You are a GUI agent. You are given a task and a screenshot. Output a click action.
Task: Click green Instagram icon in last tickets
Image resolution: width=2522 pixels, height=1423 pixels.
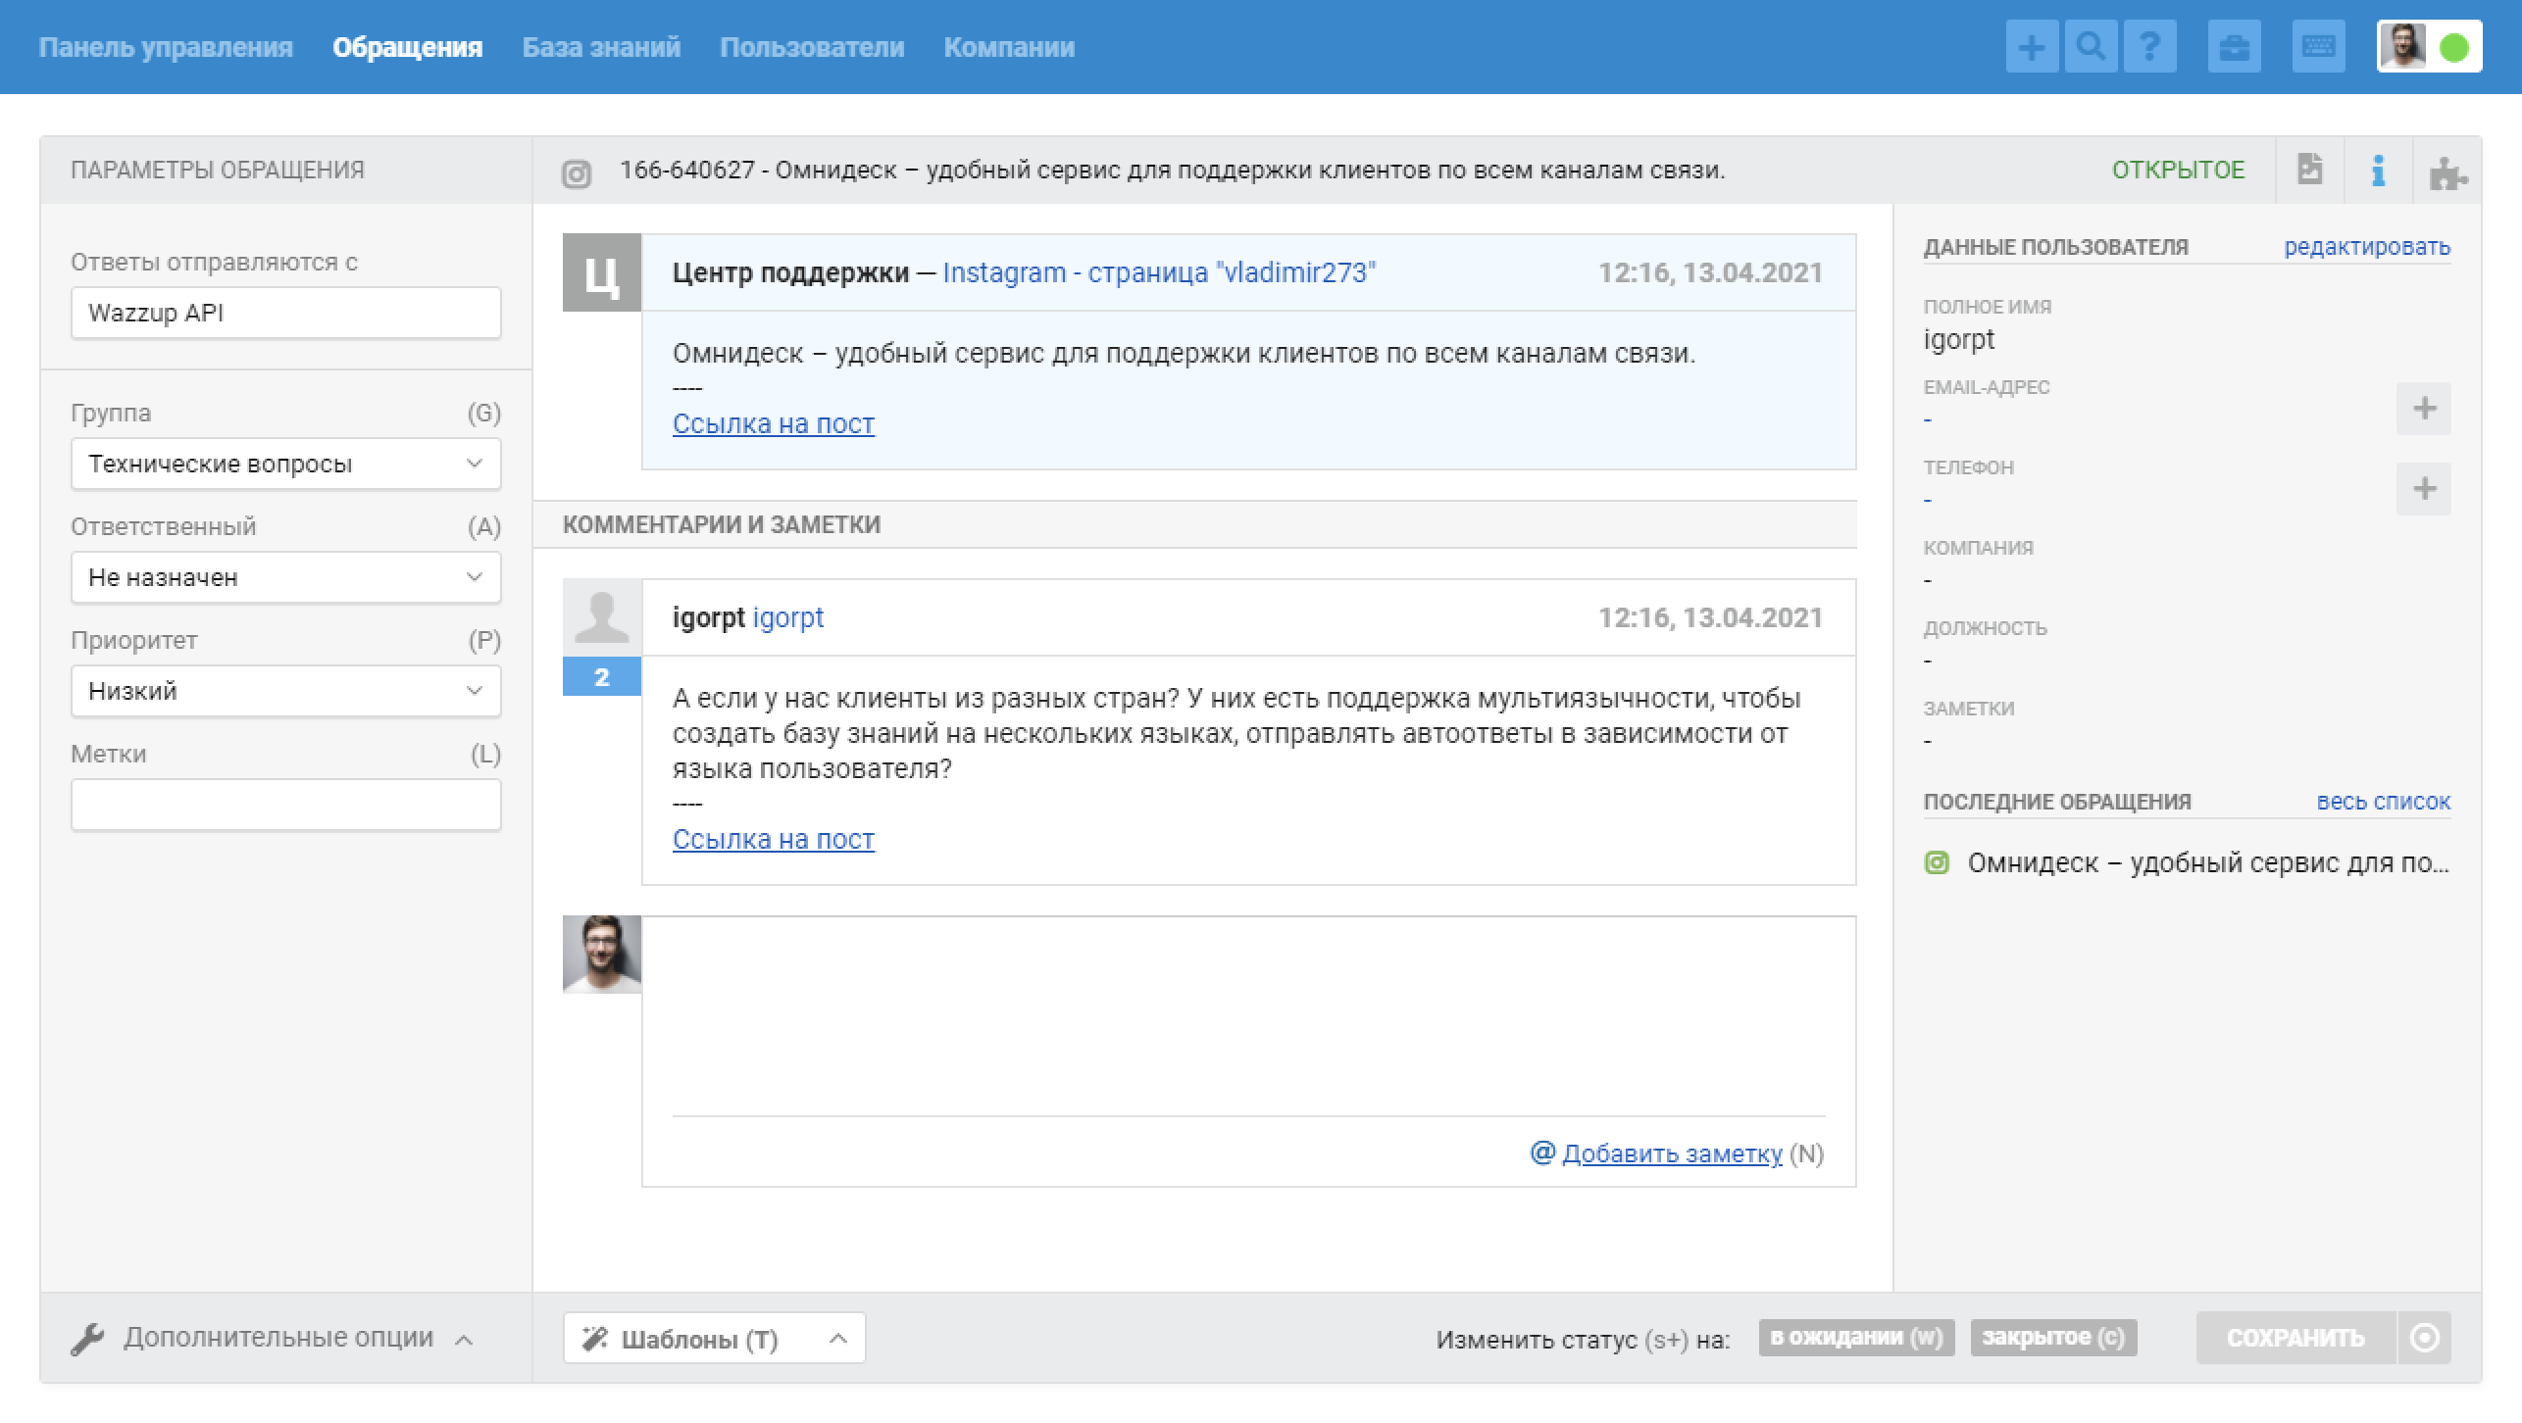coord(1937,862)
